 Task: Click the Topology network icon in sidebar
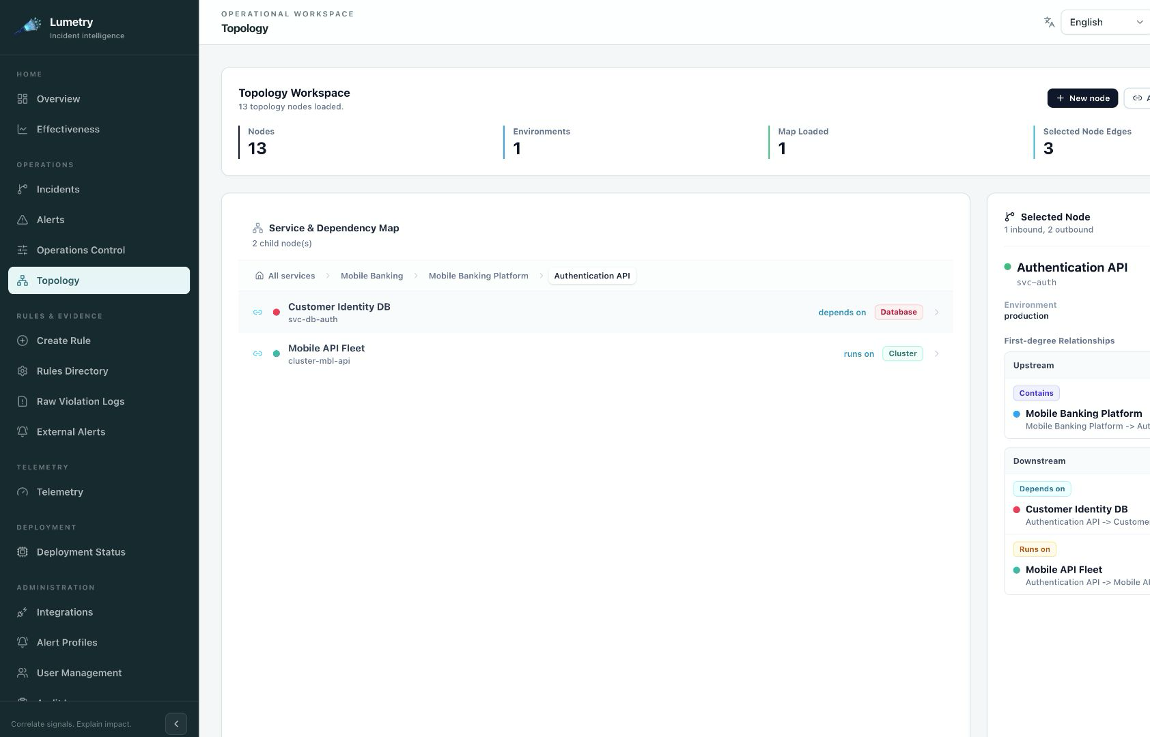click(23, 280)
